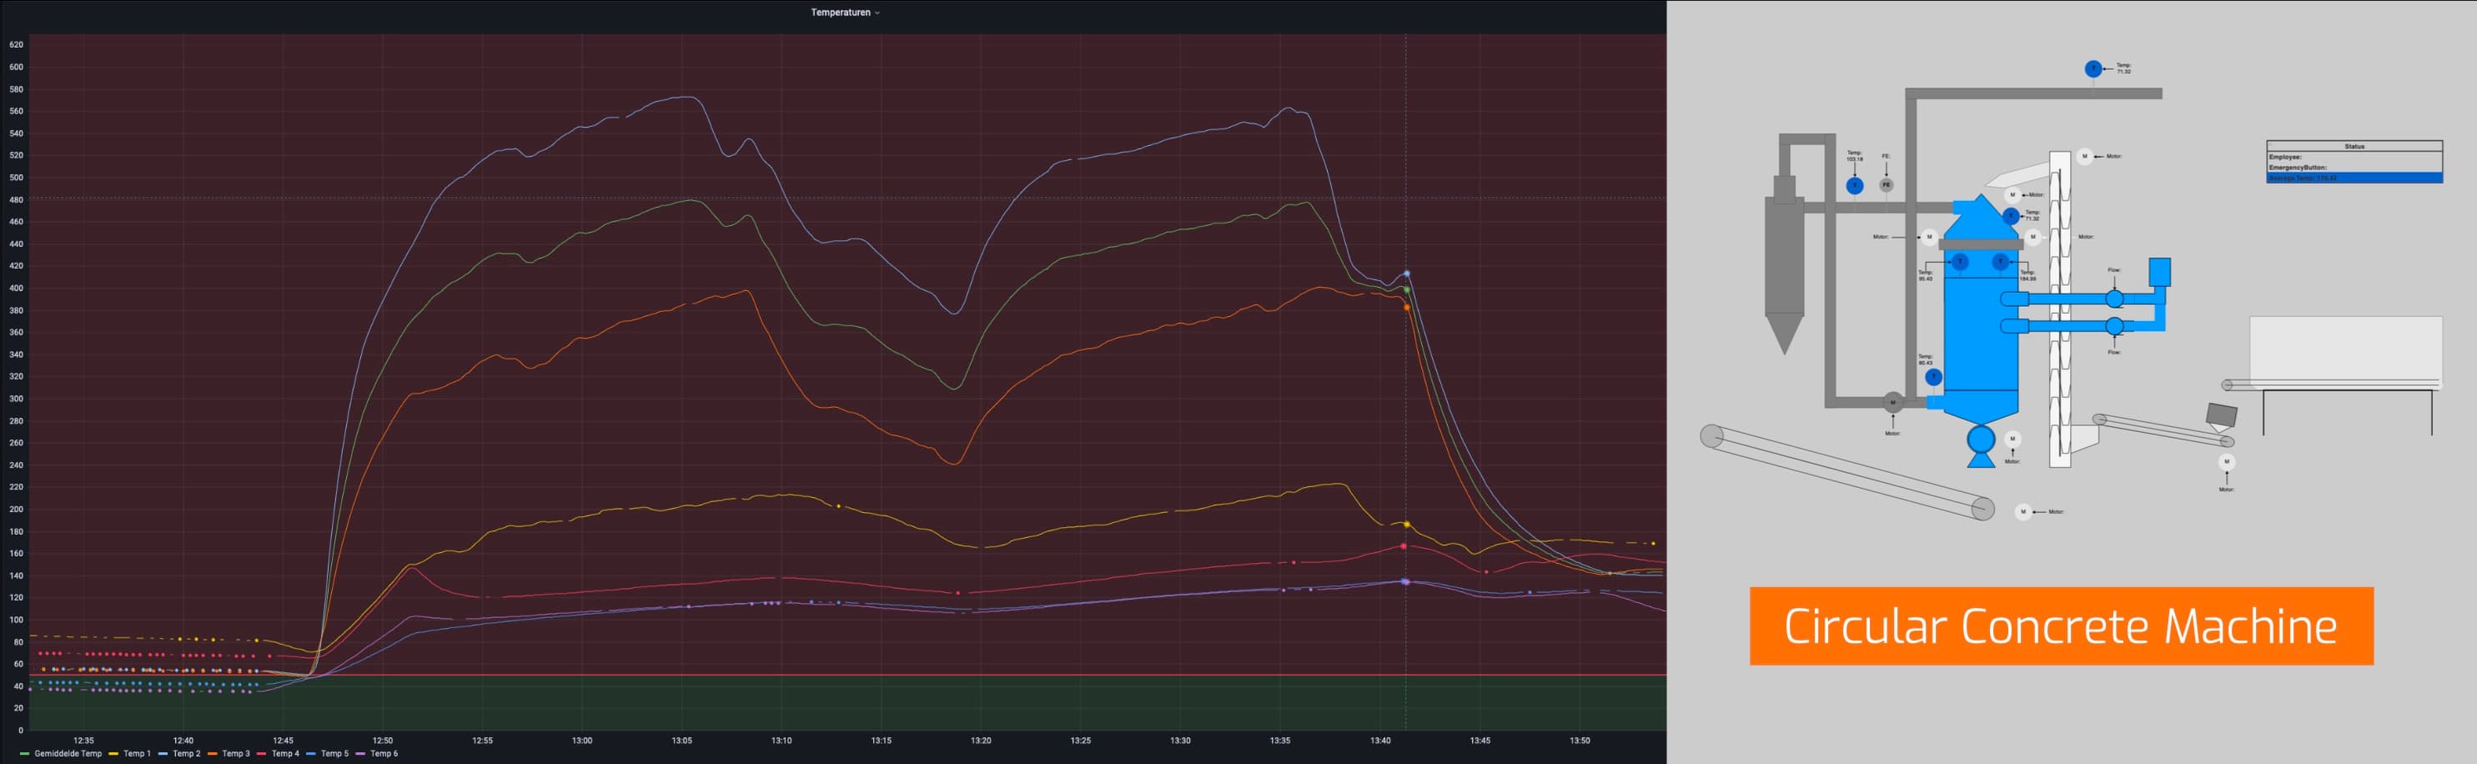The height and width of the screenshot is (764, 2477).
Task: Select the blue Average Temp status row
Action: pyautogui.click(x=2355, y=178)
